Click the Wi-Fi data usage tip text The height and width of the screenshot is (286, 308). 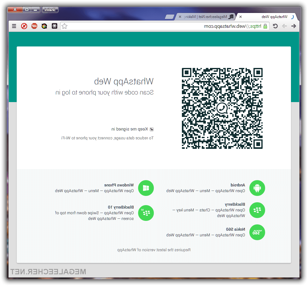pos(107,138)
